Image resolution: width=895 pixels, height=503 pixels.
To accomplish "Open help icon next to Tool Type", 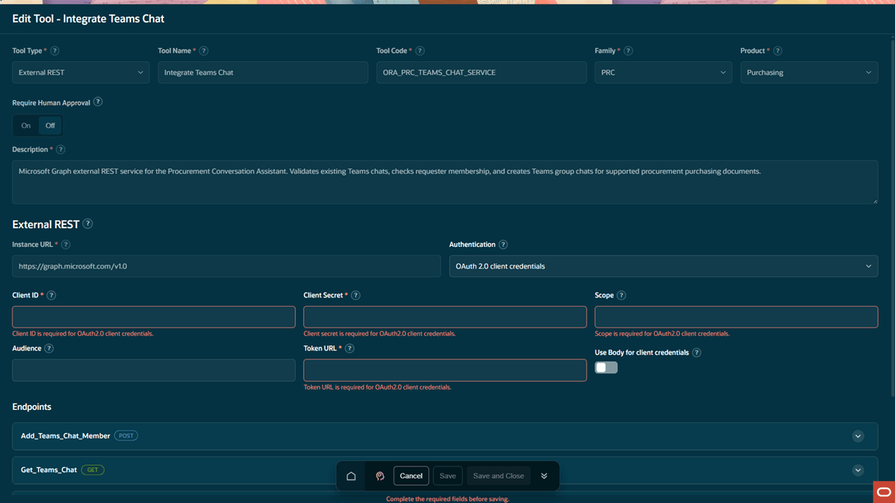I will pyautogui.click(x=55, y=50).
